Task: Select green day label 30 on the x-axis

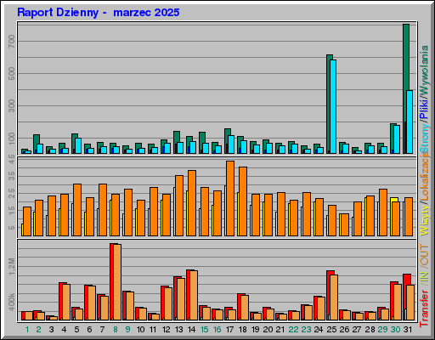Action: [x=396, y=330]
